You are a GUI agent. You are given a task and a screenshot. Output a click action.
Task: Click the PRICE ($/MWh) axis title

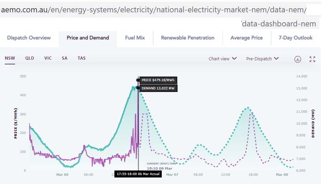pyautogui.click(x=16, y=123)
